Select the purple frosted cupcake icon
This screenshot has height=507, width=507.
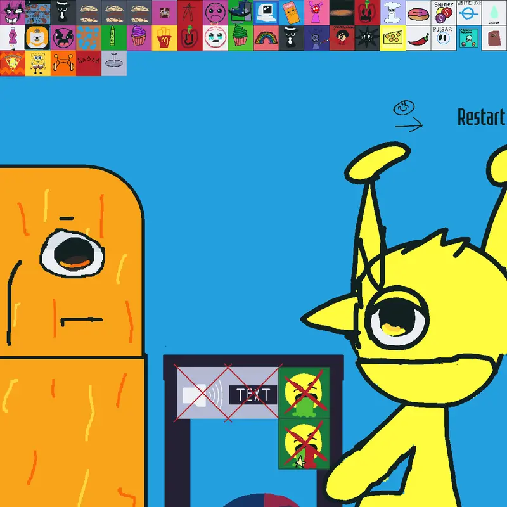(x=139, y=38)
